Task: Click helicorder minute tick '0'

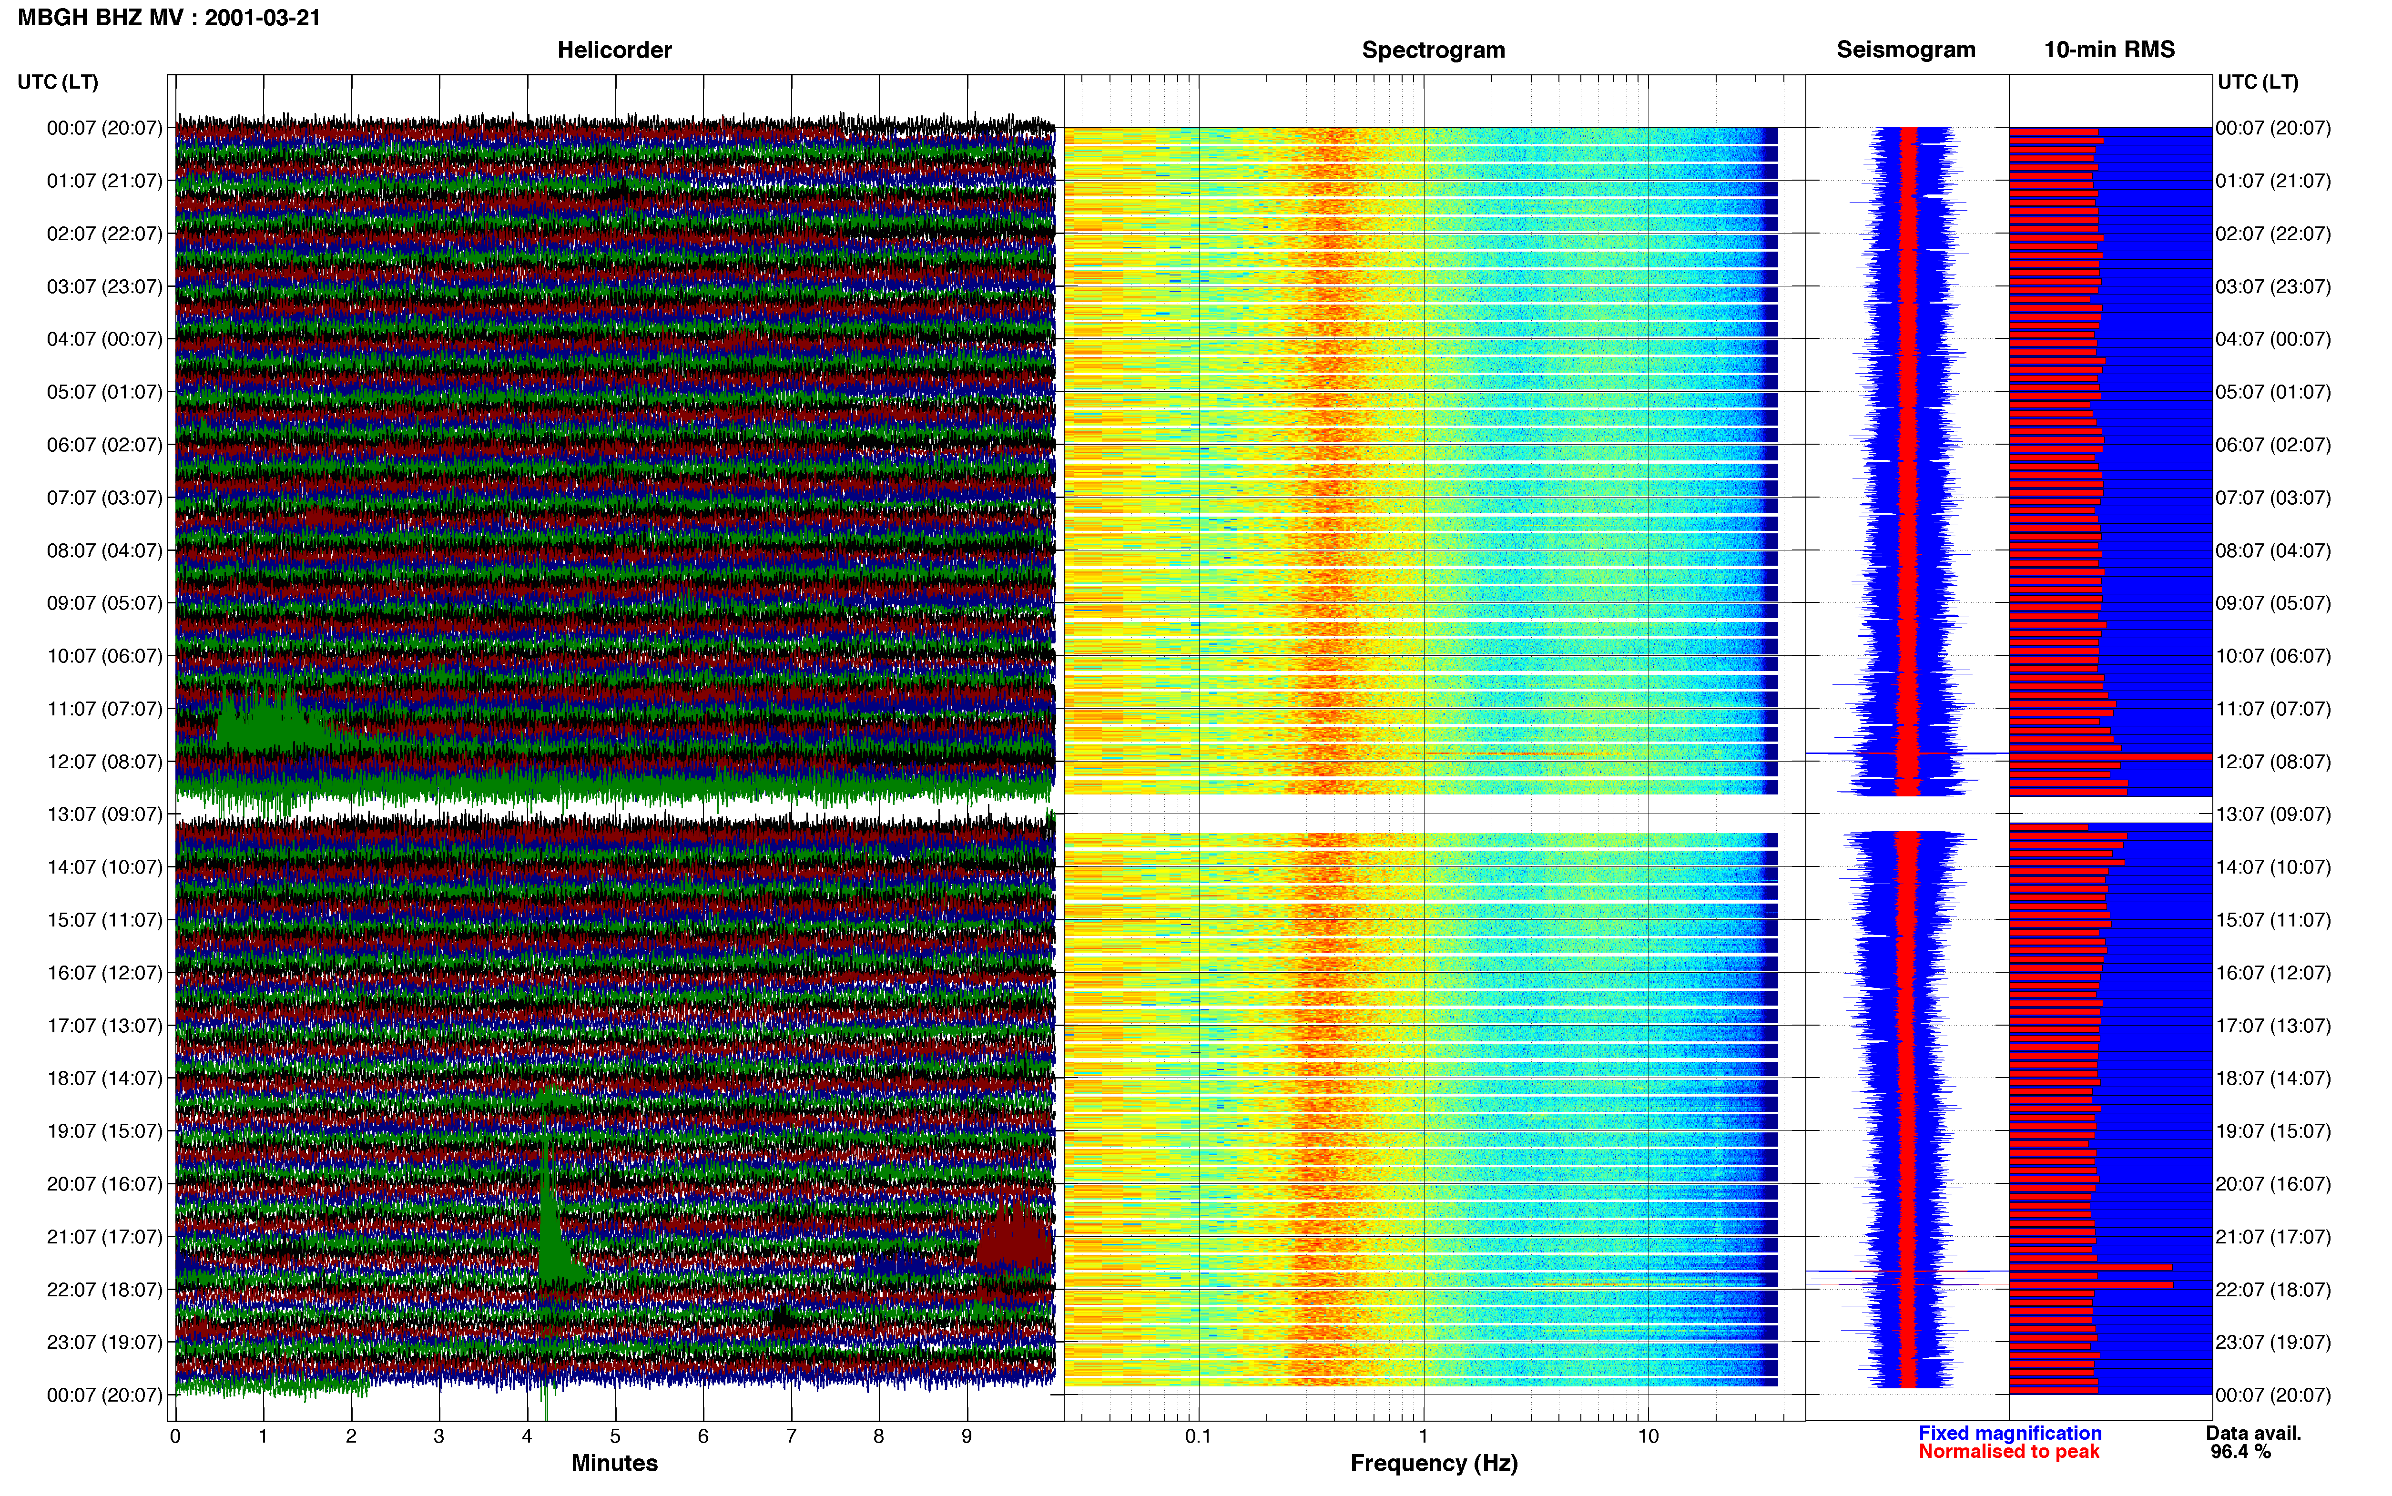Action: click(175, 1436)
